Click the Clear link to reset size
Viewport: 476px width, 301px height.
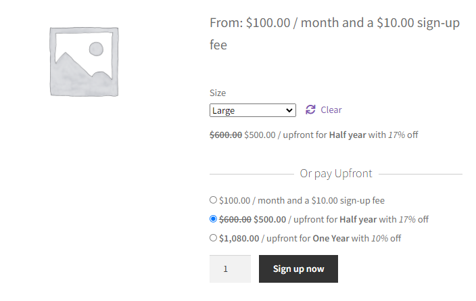pos(331,110)
